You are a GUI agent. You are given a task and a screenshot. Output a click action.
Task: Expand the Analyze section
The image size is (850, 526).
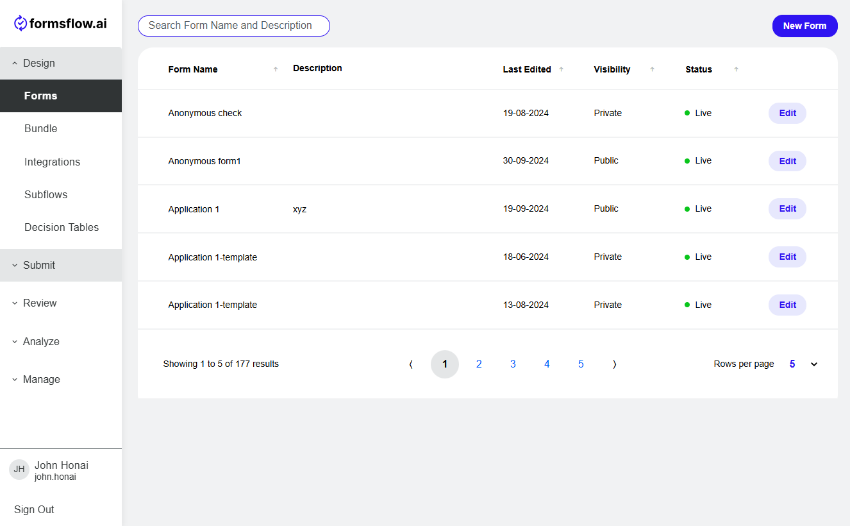point(61,341)
